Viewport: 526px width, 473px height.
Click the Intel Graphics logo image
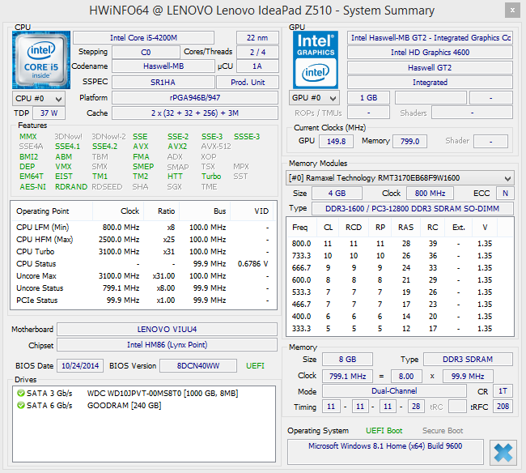click(316, 60)
